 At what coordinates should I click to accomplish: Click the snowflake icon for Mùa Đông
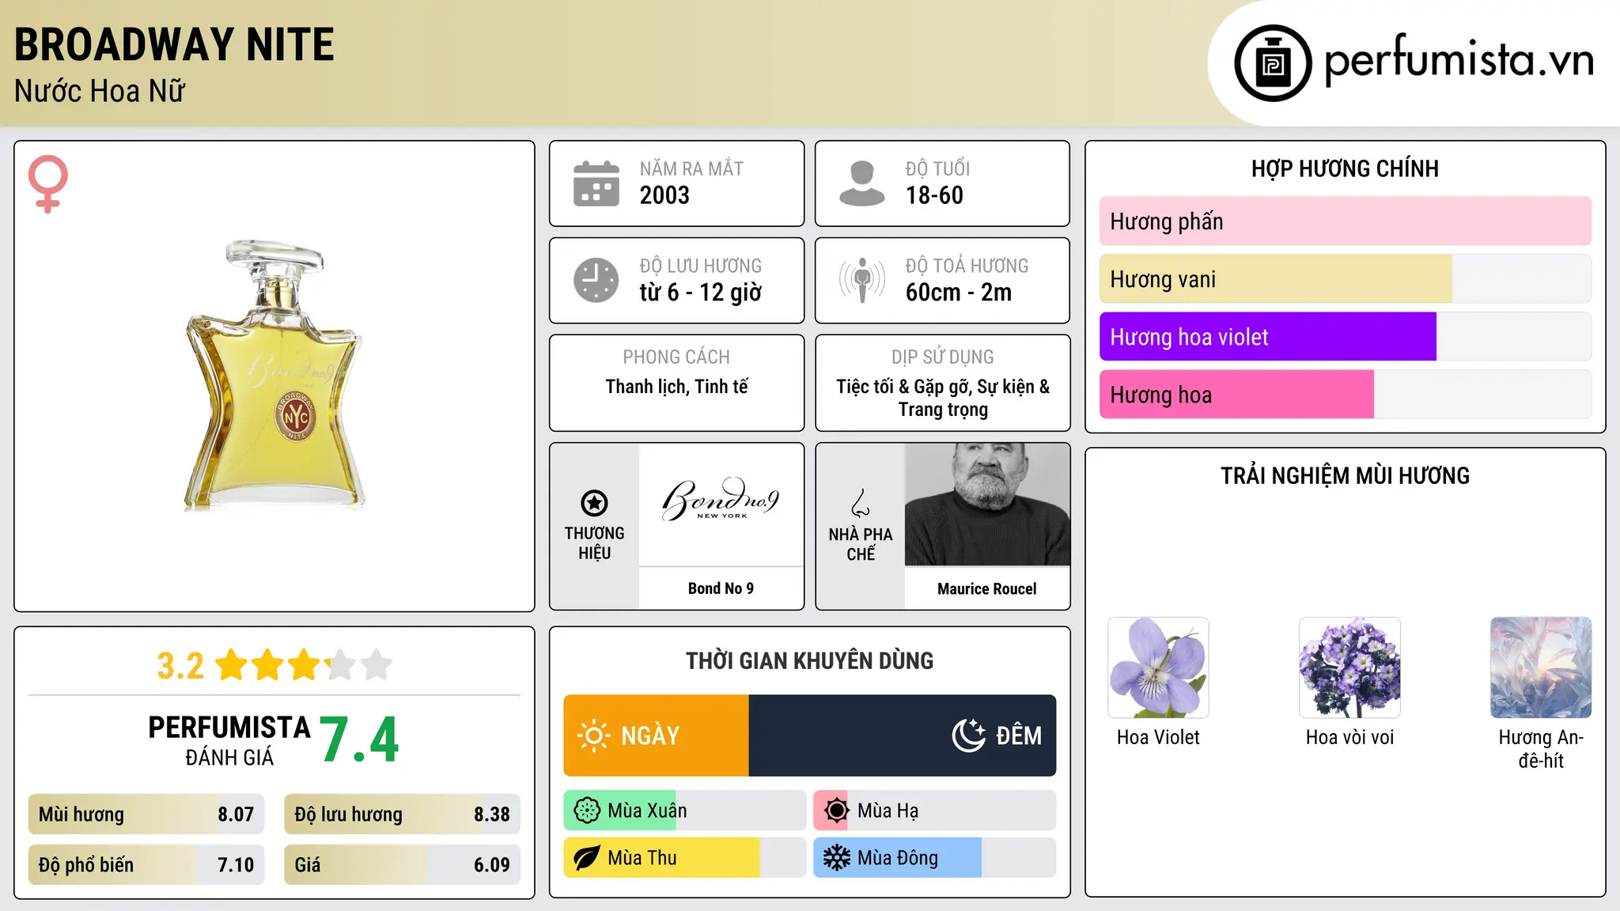coord(836,858)
